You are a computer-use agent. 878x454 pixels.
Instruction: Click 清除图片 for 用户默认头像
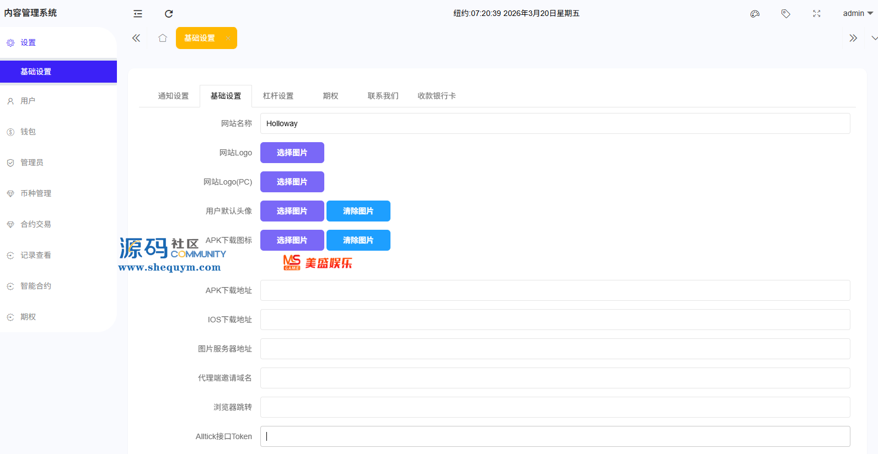[x=358, y=211]
